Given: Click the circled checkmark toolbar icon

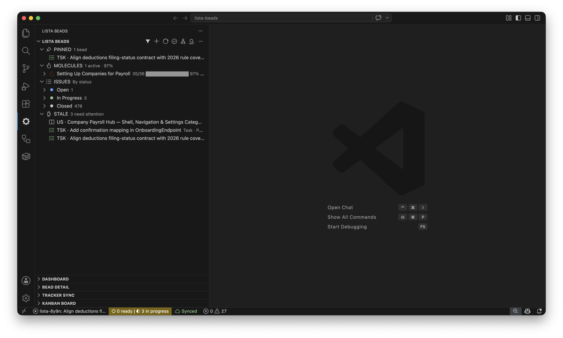Looking at the screenshot, I should [x=174, y=41].
